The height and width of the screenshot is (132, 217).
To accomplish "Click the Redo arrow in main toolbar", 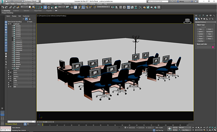I will coord(6,7).
